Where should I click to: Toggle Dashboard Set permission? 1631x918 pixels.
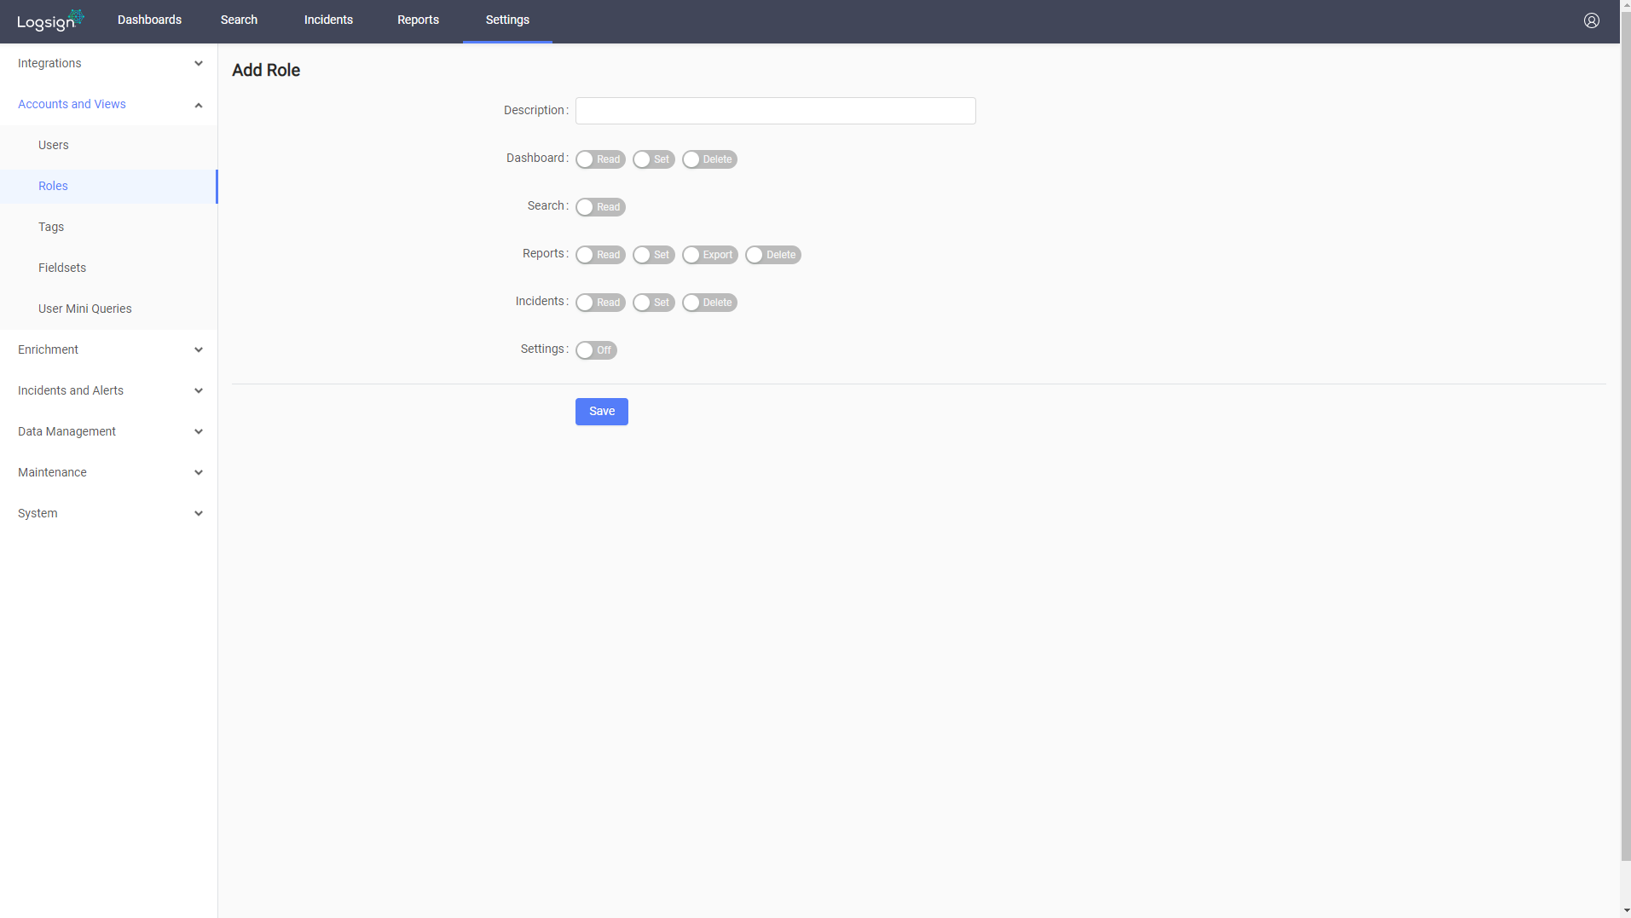click(654, 159)
